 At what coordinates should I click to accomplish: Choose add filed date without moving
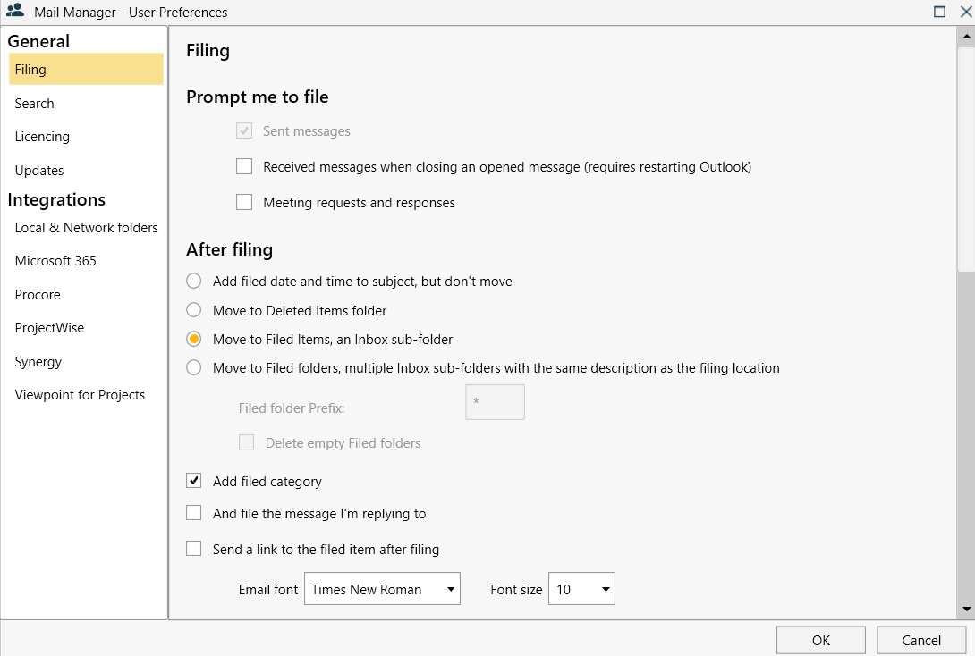click(x=193, y=281)
